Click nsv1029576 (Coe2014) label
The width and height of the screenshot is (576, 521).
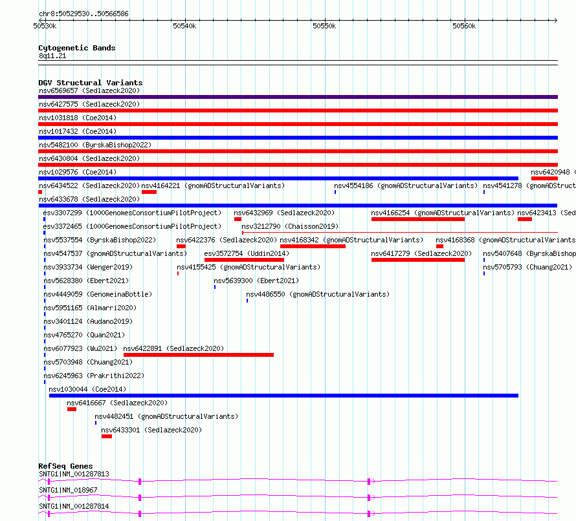point(78,172)
